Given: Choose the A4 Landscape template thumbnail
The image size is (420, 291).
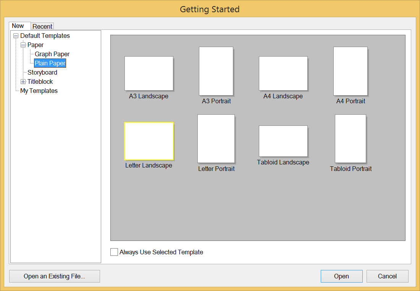Looking at the screenshot, I should click(x=283, y=73).
